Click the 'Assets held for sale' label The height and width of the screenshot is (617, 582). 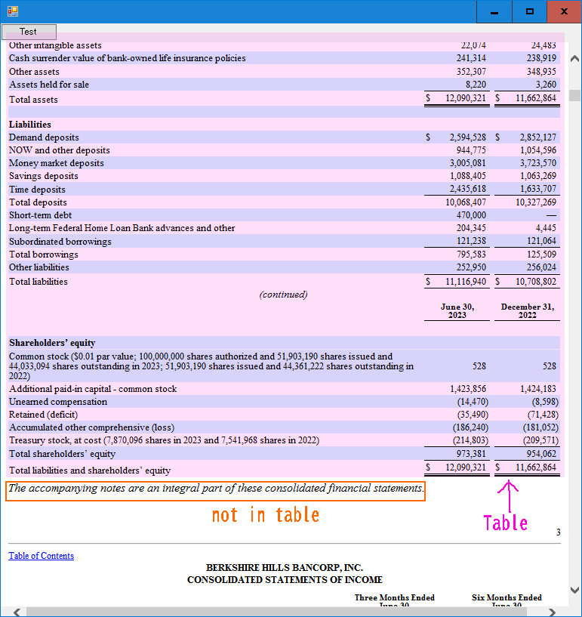49,85
